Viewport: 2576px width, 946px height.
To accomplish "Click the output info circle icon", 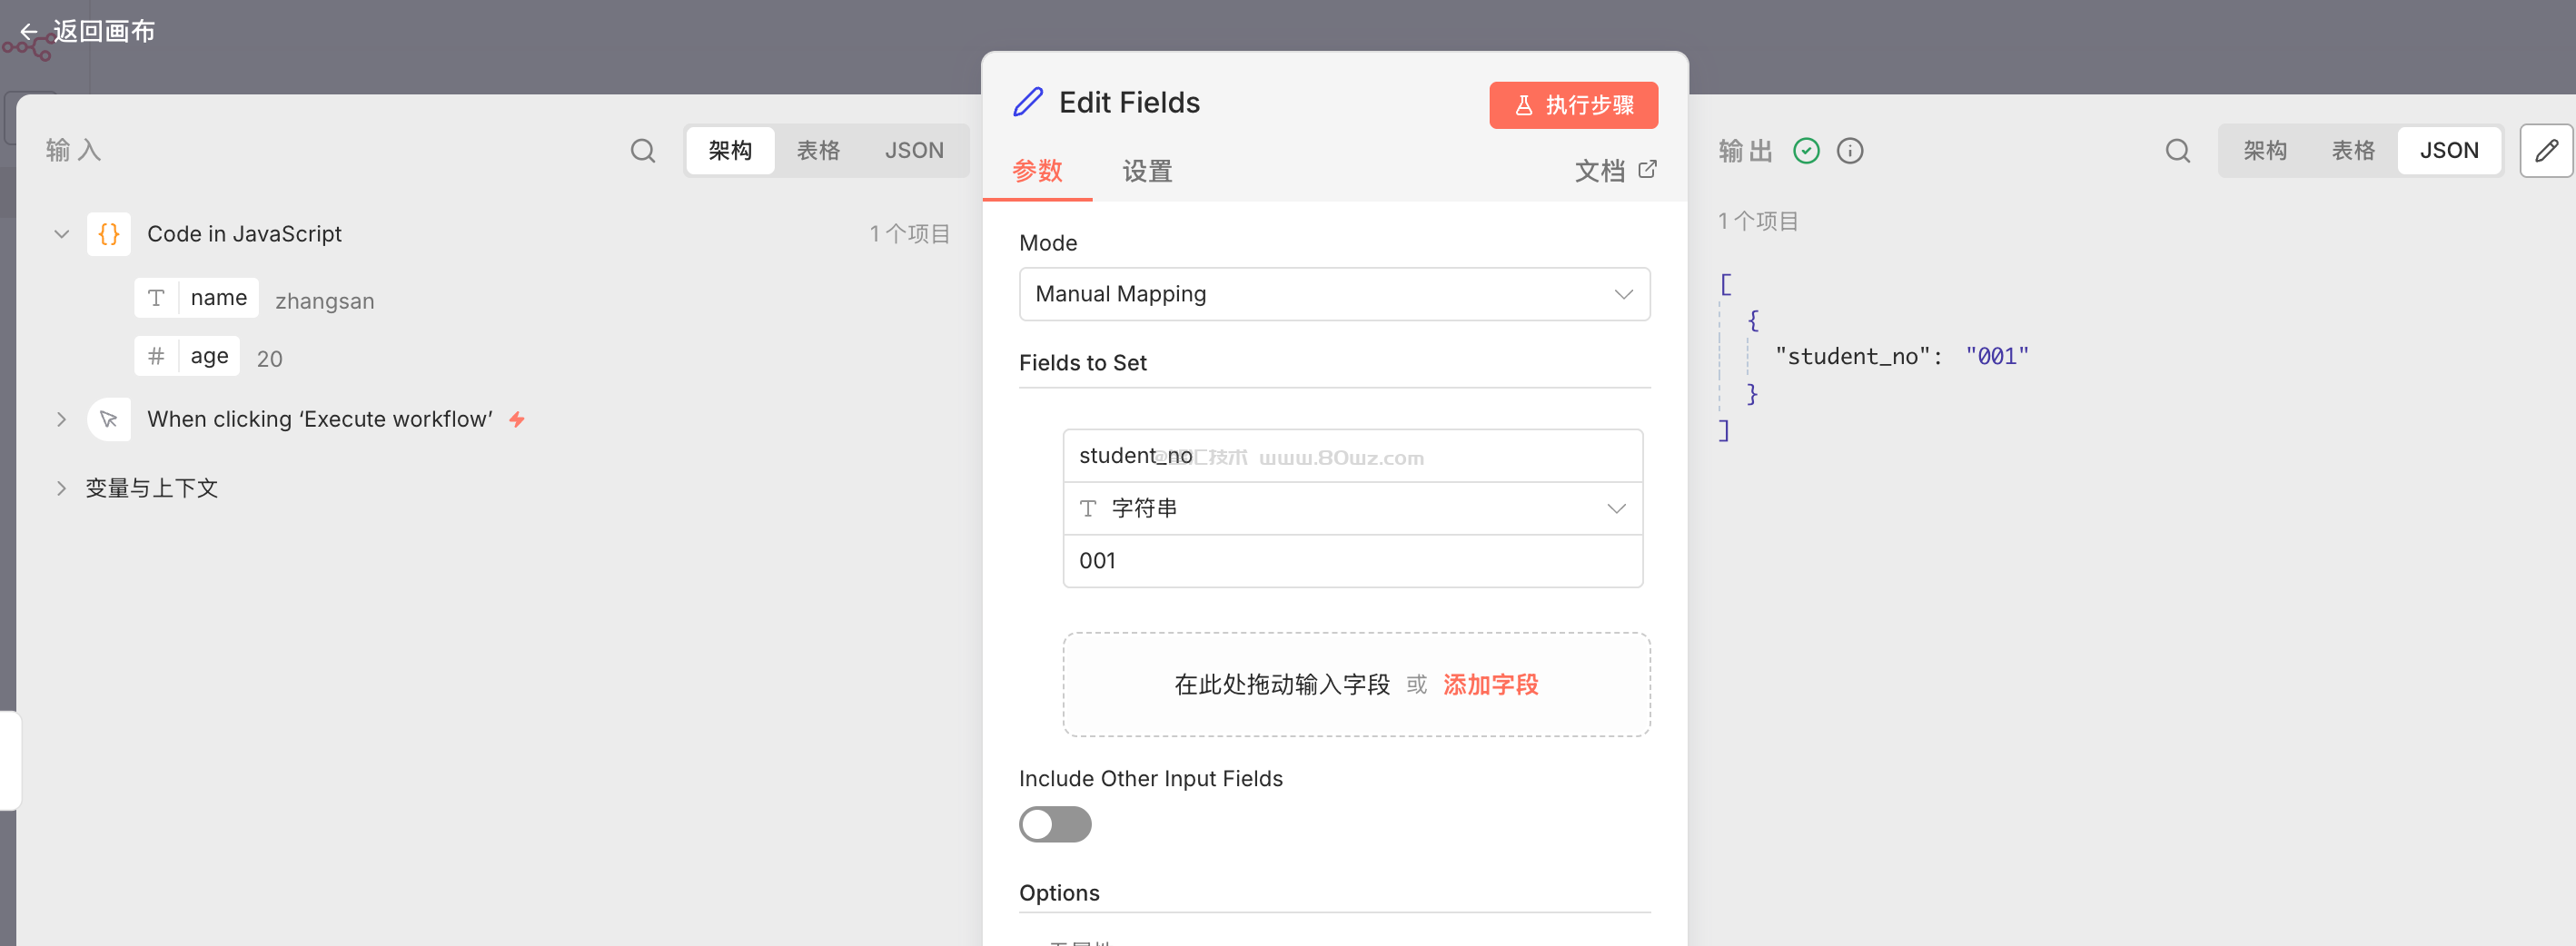I will 1849,151.
